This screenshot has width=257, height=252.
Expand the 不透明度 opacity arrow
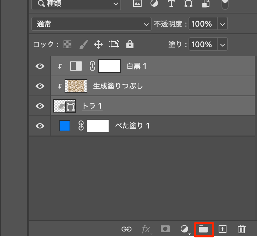223,24
